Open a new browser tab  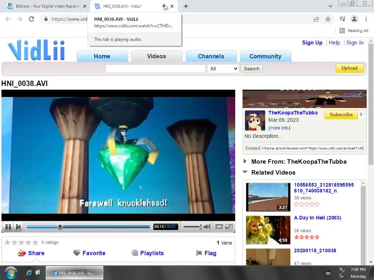tap(186, 6)
